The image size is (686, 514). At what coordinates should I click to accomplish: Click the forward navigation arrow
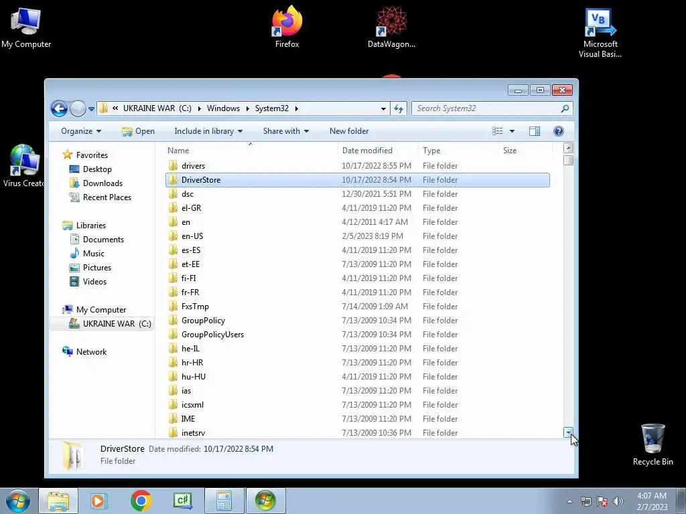78,108
